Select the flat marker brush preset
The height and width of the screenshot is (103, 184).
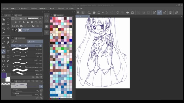(27, 60)
